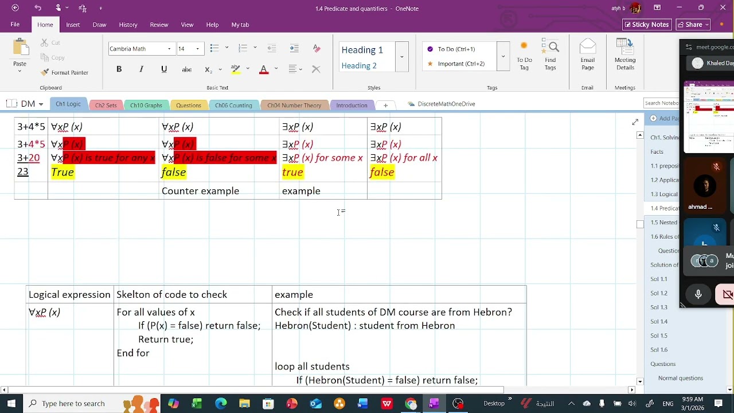Open the numbering style dropdown arrow
This screenshot has width=734, height=413.
point(255,48)
